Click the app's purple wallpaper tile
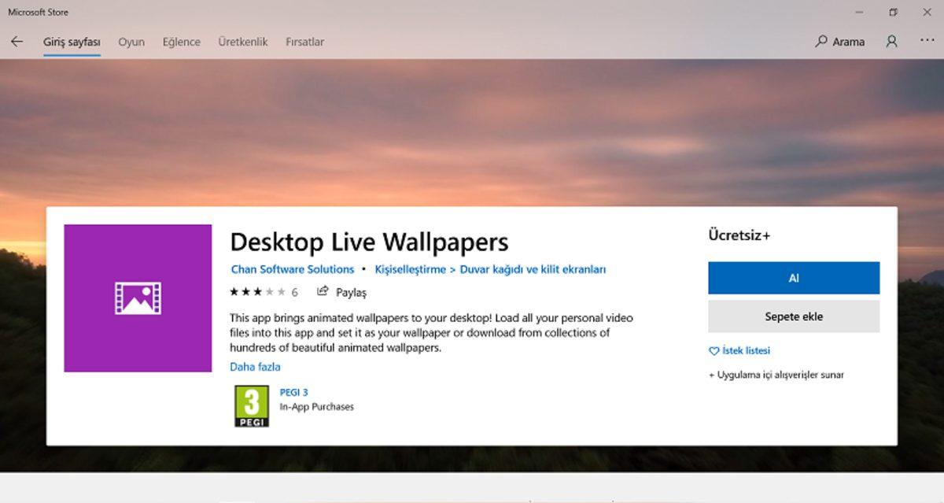This screenshot has width=944, height=503. point(138,298)
